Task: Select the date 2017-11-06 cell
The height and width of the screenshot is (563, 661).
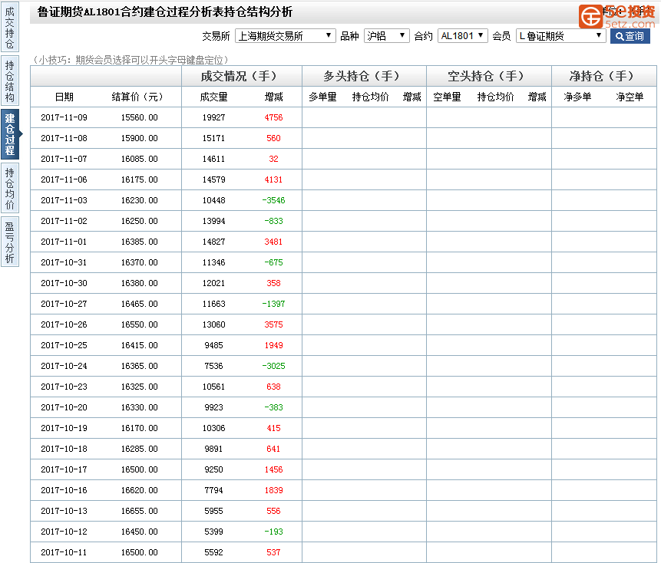Action: click(64, 179)
